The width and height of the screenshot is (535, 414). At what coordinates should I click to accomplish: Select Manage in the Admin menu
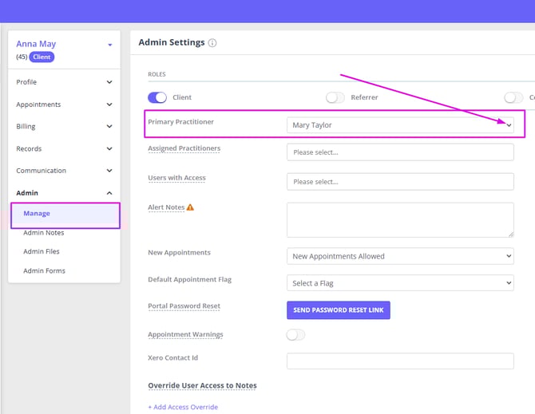point(37,214)
